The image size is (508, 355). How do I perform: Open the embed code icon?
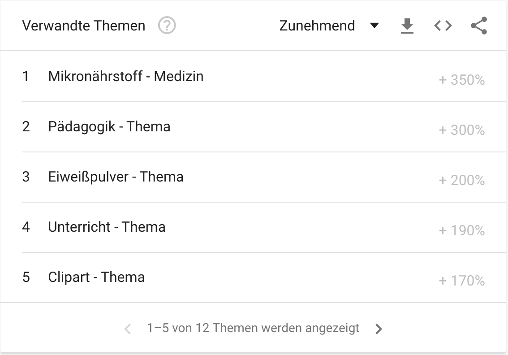[443, 26]
